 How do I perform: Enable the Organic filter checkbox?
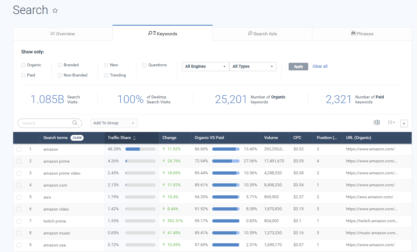click(23, 65)
